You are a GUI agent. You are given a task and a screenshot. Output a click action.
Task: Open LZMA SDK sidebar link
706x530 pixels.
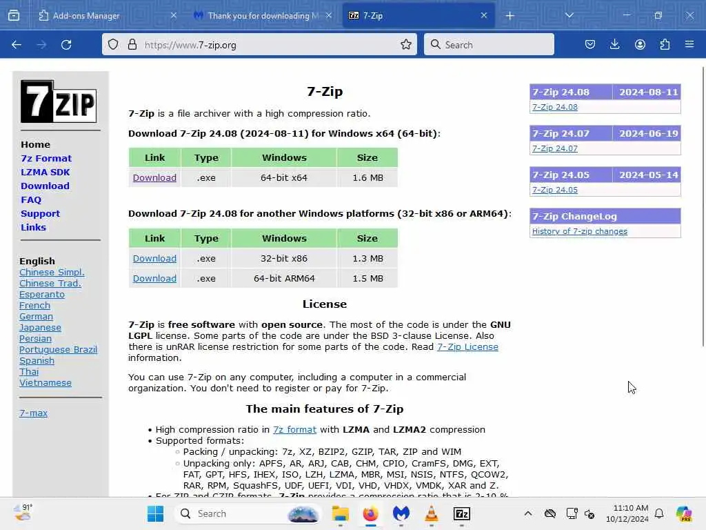[45, 172]
